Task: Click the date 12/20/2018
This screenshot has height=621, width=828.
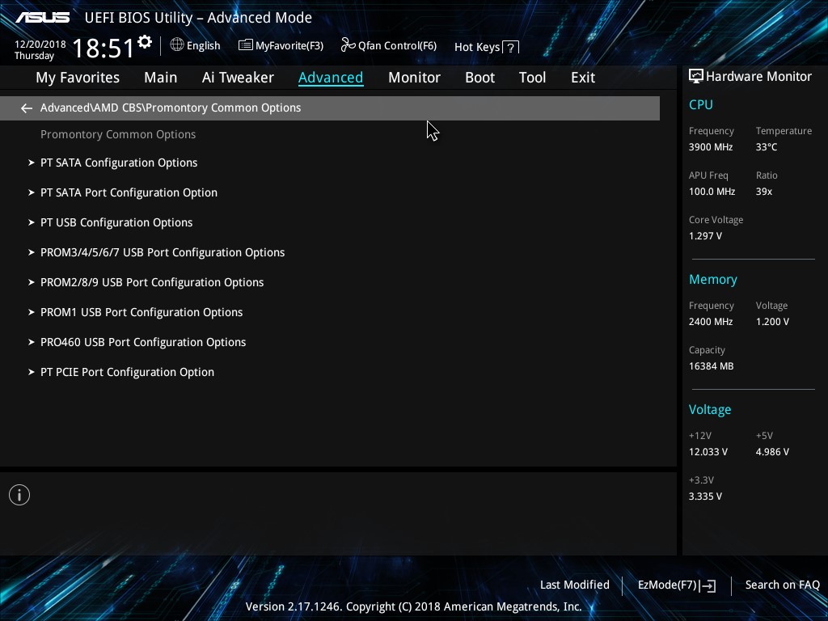Action: point(40,44)
